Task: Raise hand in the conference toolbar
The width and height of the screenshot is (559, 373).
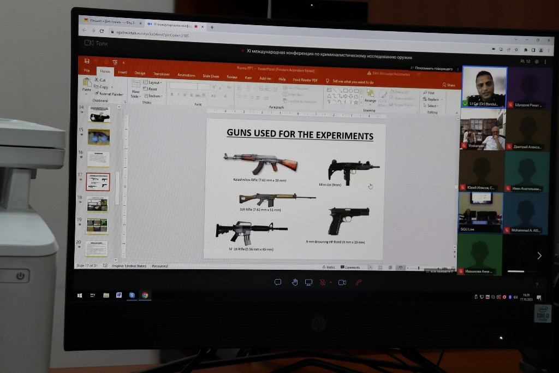Action: 295,282
